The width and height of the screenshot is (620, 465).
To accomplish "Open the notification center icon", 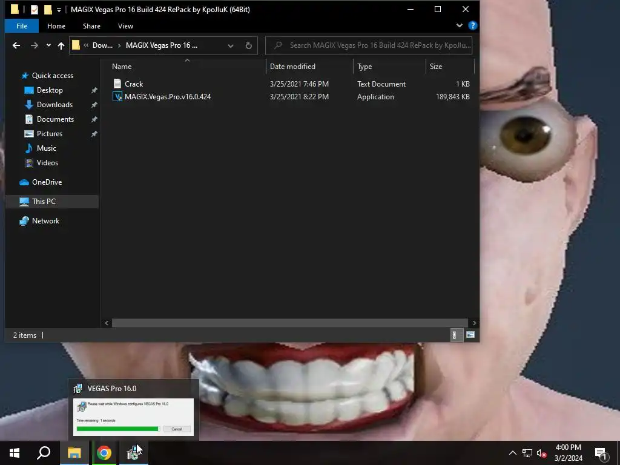I will pos(601,453).
